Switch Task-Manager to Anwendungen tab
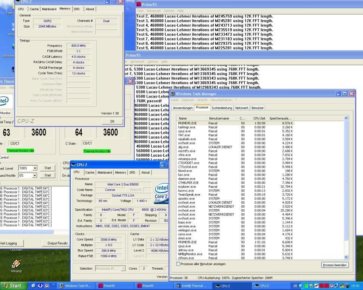 (183, 108)
